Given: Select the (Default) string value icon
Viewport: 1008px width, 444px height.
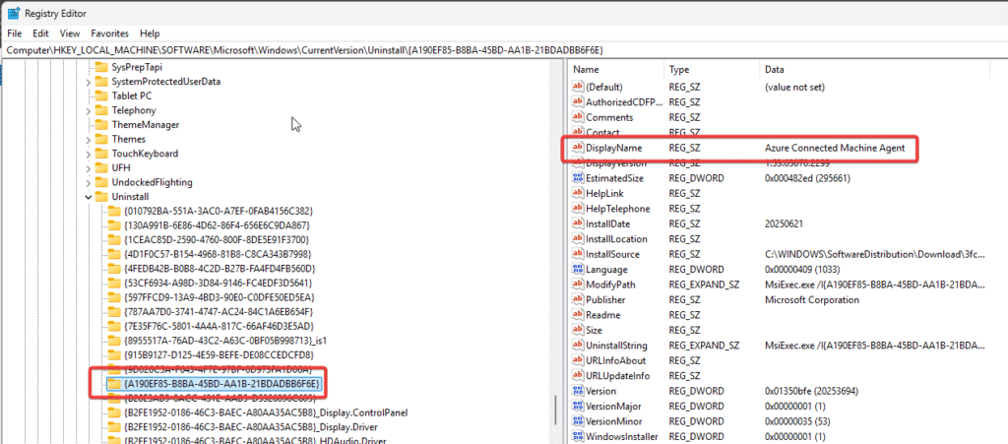Looking at the screenshot, I should [x=577, y=87].
